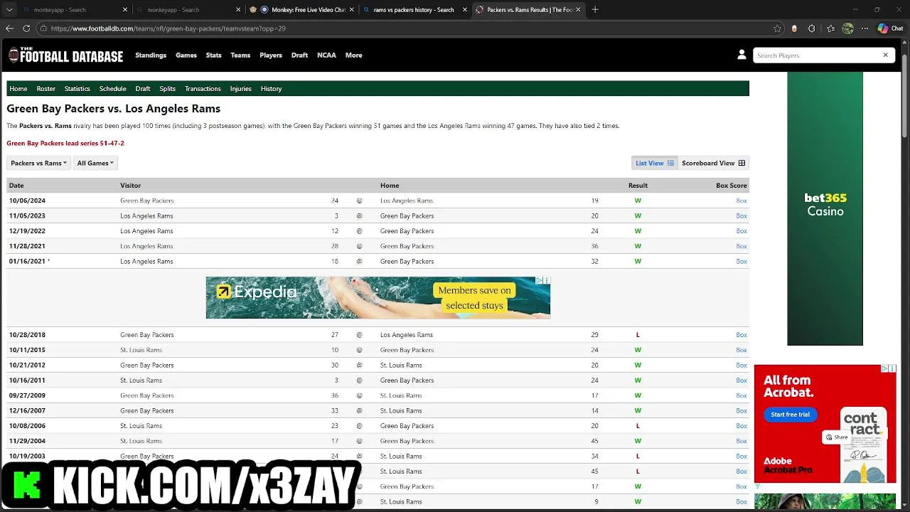Clear the Search Players field with X

[886, 55]
